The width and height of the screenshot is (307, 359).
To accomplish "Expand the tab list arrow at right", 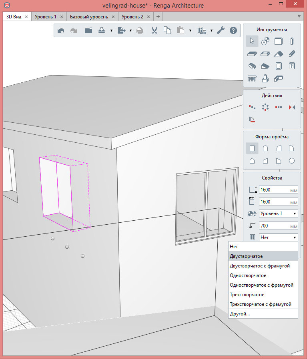I will pos(299,16).
